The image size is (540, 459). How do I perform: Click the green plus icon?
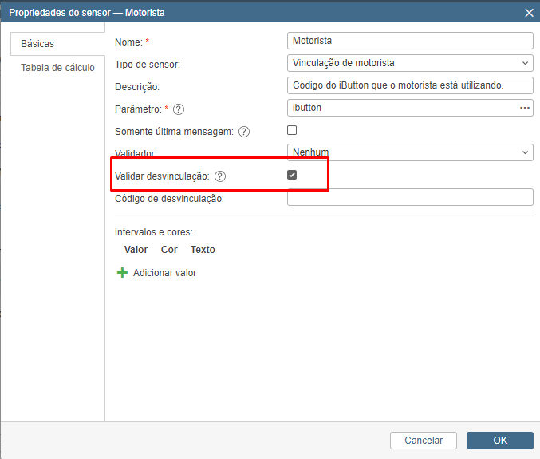point(122,273)
